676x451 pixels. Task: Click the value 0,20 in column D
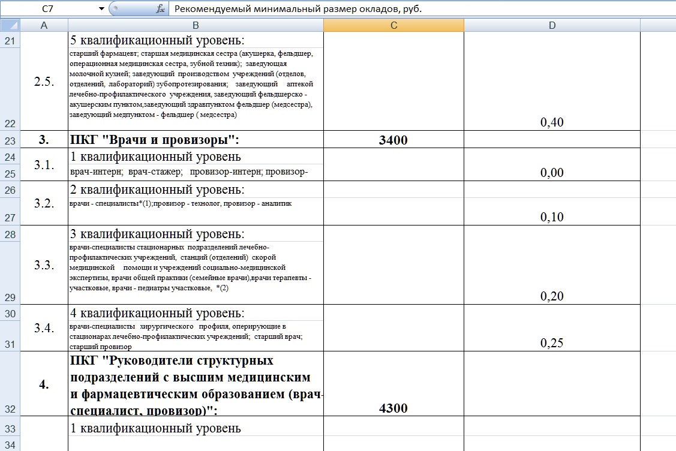point(552,296)
